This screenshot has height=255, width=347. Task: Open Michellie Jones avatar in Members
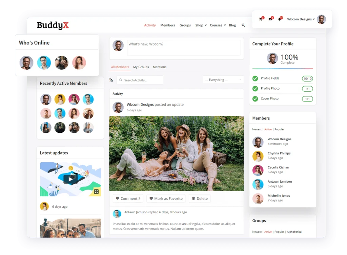coord(258,199)
